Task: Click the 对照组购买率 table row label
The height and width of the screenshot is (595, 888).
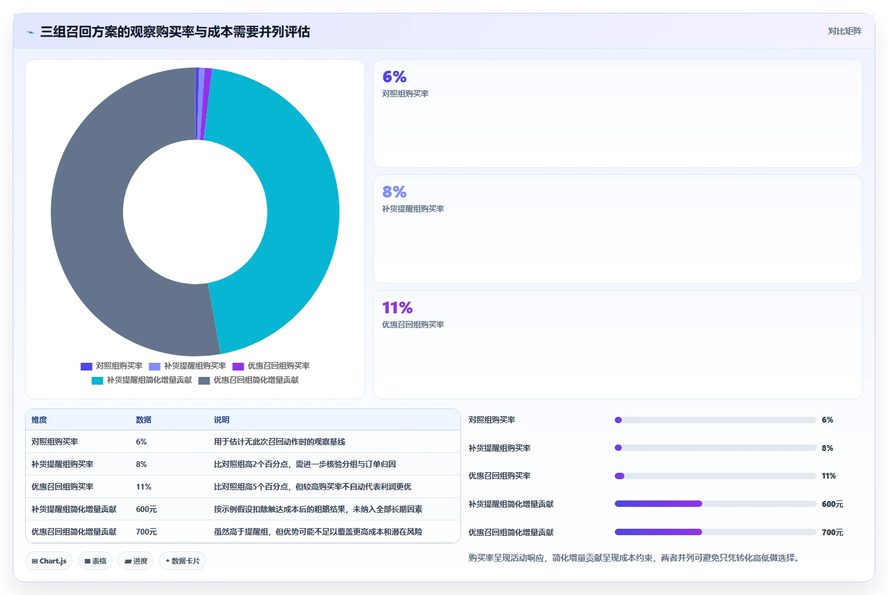Action: (x=55, y=442)
